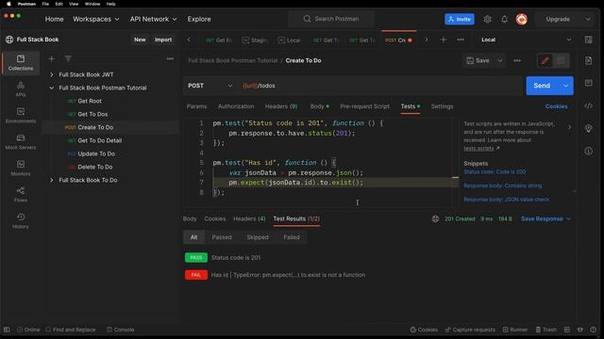Open the Send button dropdown arrow
The width and height of the screenshot is (604, 339).
coord(565,86)
